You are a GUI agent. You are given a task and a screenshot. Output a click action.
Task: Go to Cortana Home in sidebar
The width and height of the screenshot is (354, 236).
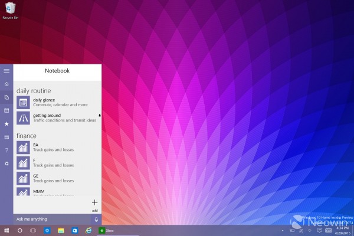pos(6,84)
